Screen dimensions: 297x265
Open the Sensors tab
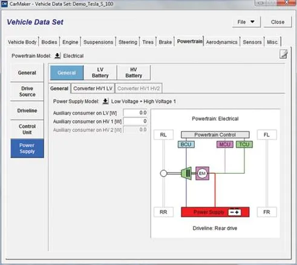[x=252, y=42]
